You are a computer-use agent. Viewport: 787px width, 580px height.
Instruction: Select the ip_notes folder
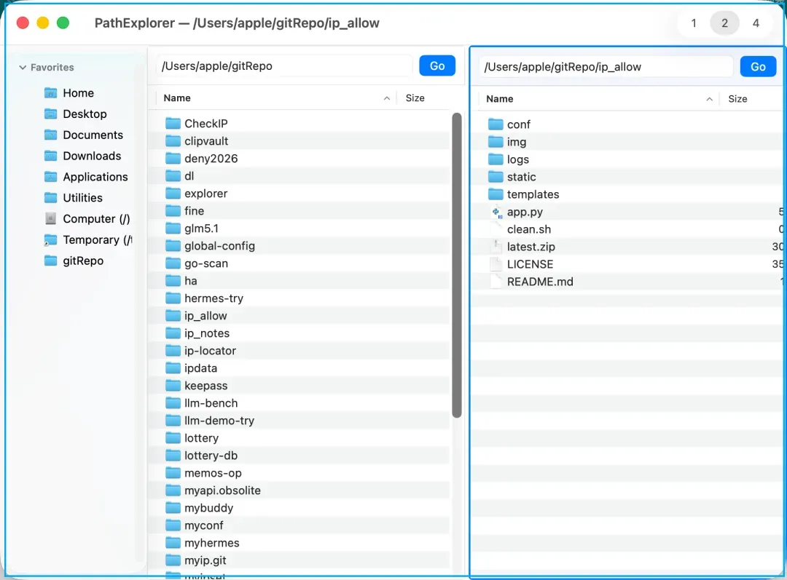click(300, 333)
